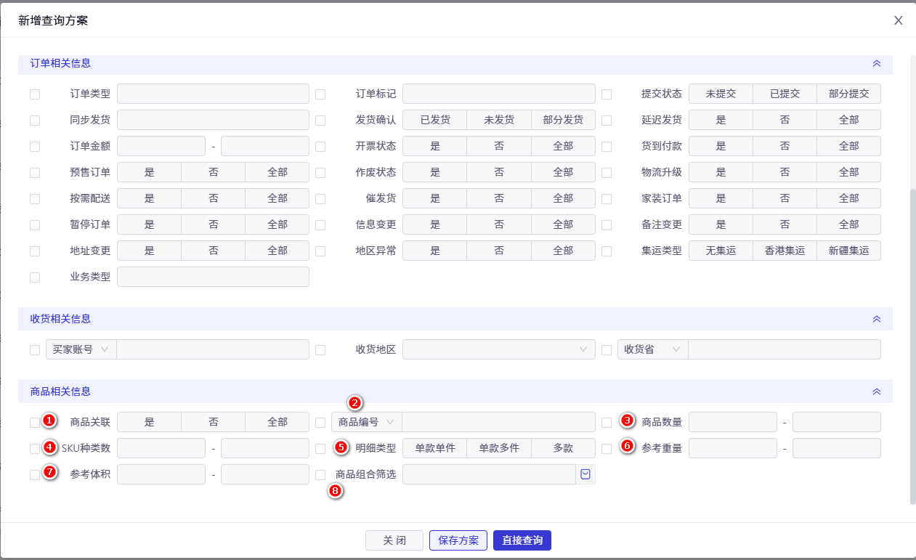The image size is (916, 560).
Task: Click the dialog vertical scrollbar
Action: 912,346
